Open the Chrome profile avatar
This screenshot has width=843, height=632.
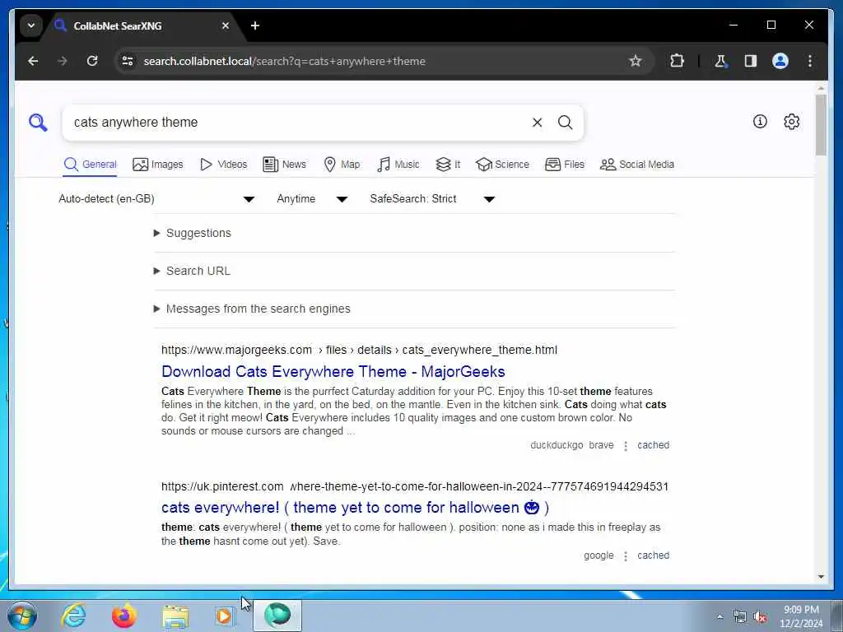coord(780,61)
